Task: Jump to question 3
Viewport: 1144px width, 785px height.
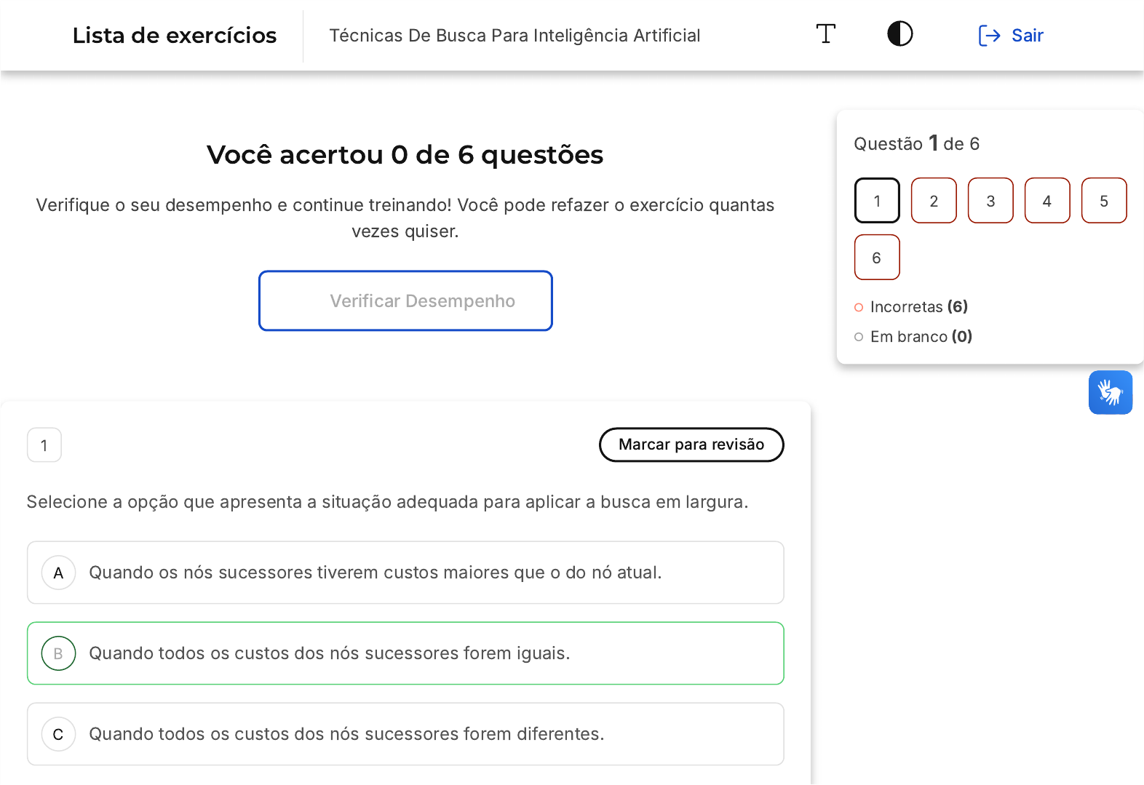Action: (990, 201)
